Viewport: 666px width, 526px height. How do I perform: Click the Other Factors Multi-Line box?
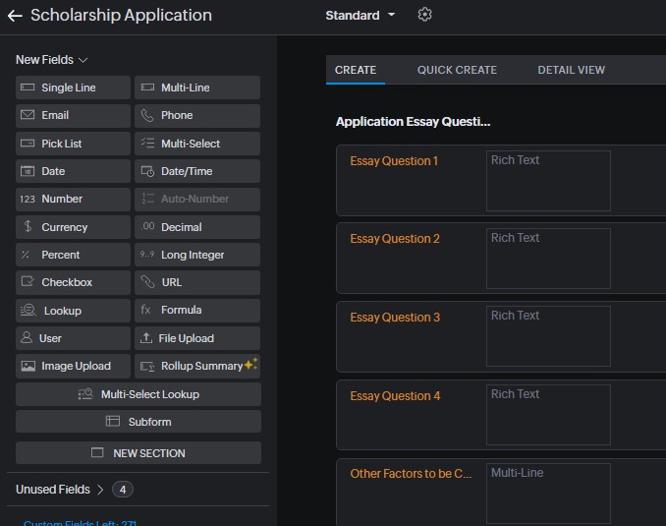coord(548,494)
